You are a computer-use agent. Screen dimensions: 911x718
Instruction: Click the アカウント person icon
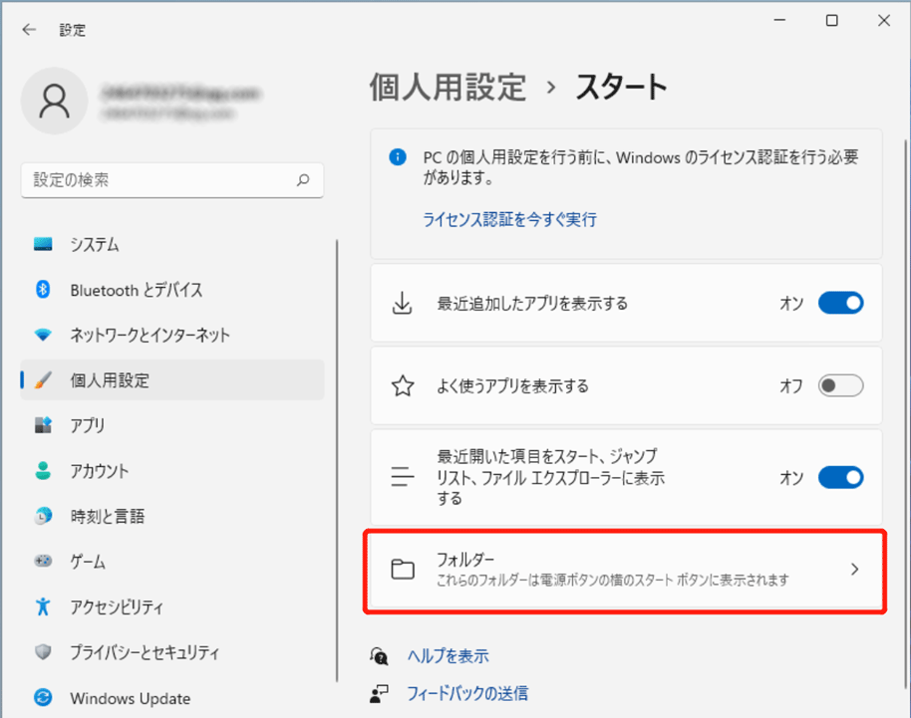click(43, 470)
